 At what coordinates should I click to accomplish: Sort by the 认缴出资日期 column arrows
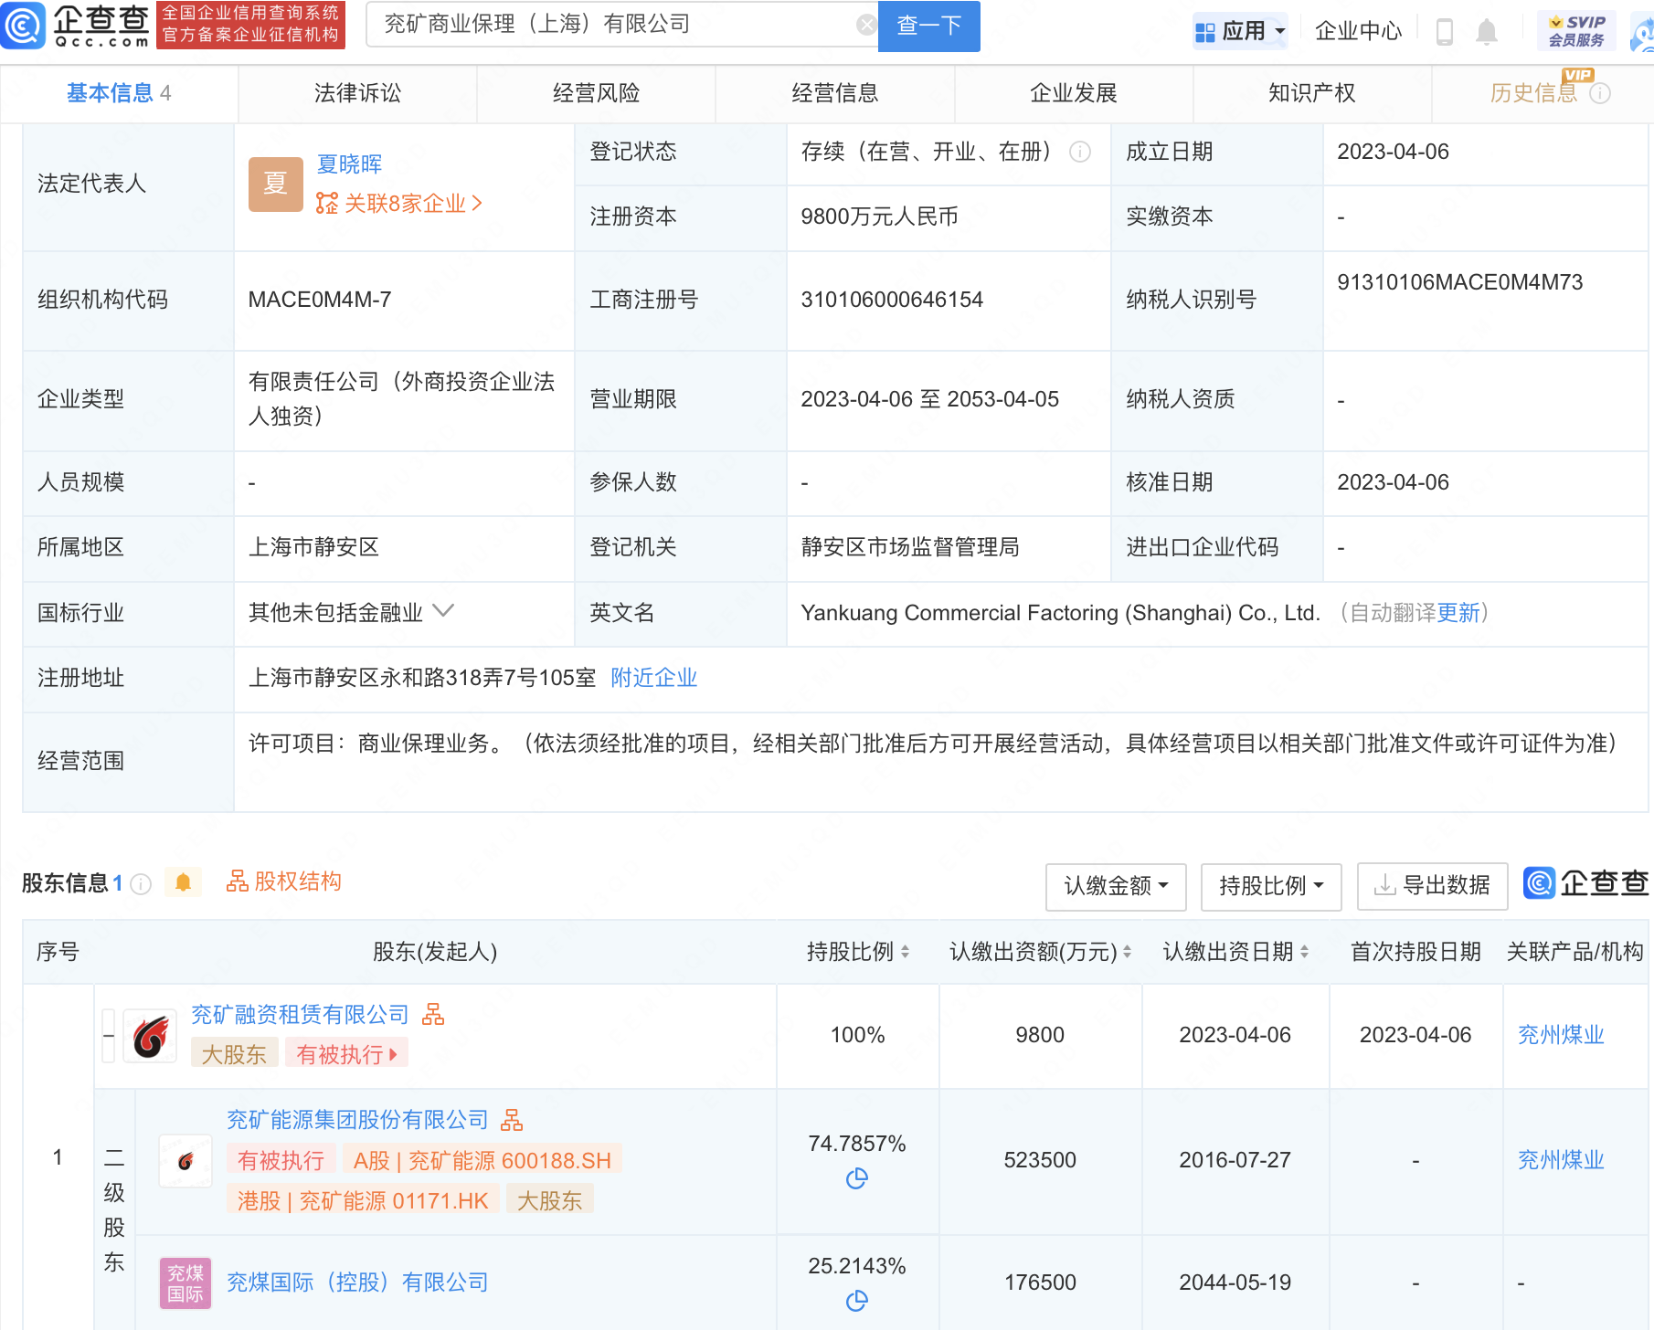1304,952
